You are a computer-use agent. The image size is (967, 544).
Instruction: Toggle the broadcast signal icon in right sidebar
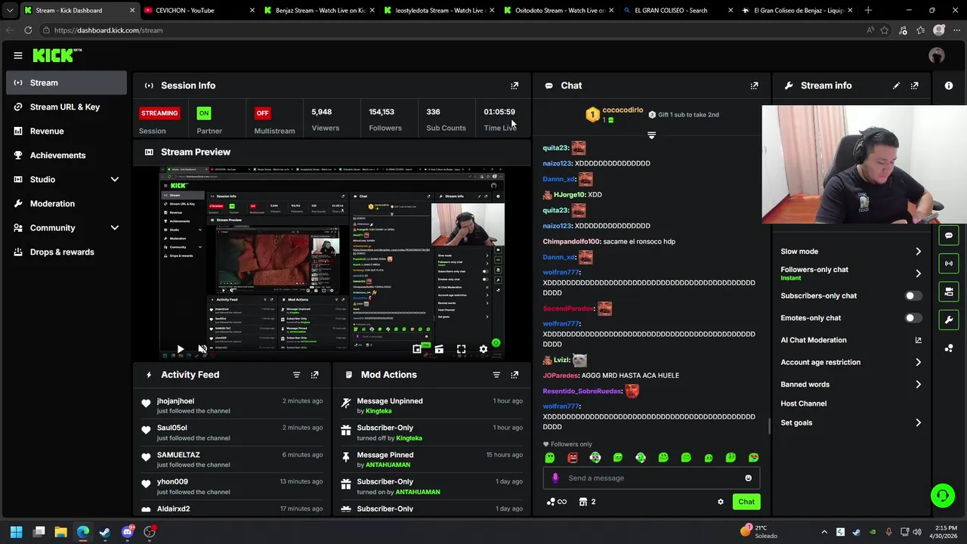coord(949,264)
